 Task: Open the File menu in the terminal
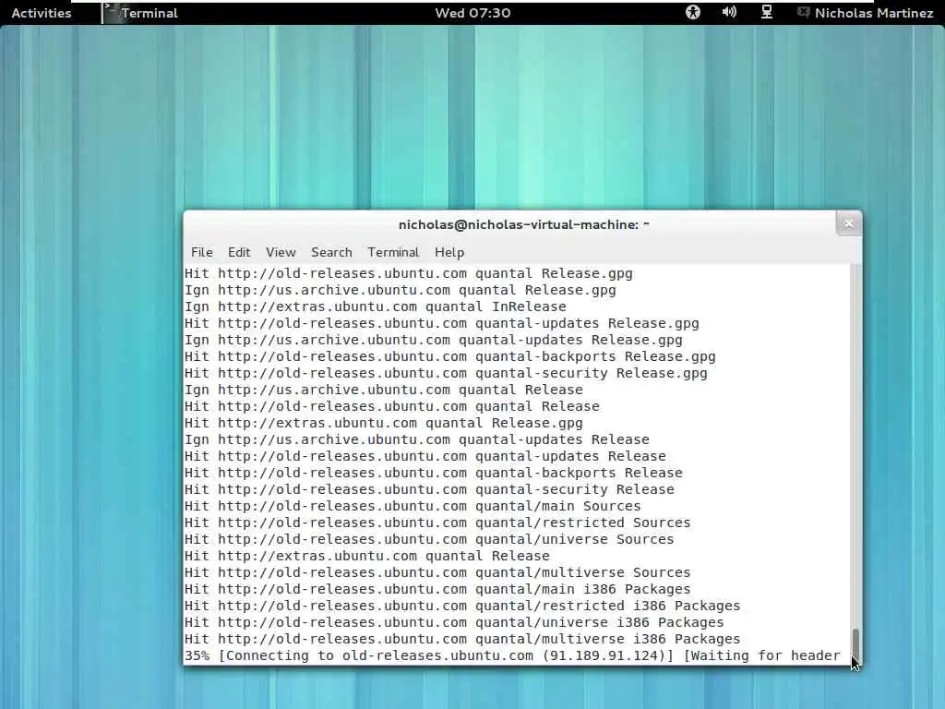(x=201, y=252)
